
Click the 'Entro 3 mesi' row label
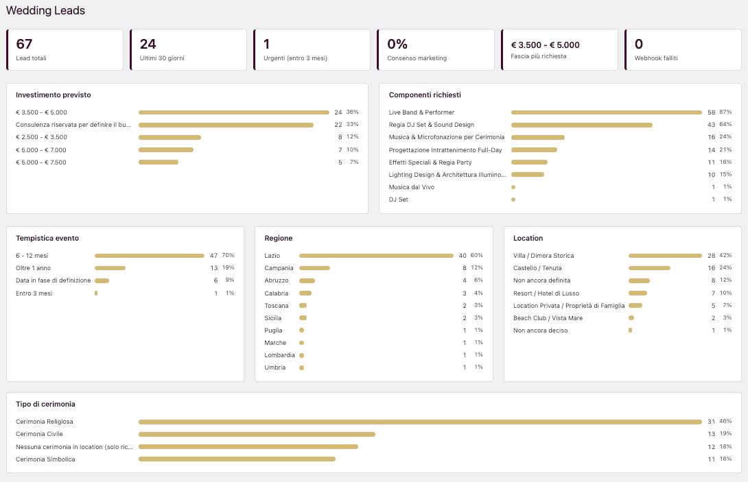click(x=34, y=293)
